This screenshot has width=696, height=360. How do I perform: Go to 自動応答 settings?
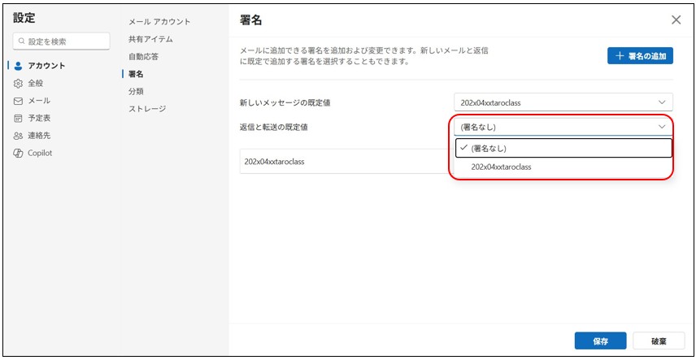coord(146,57)
